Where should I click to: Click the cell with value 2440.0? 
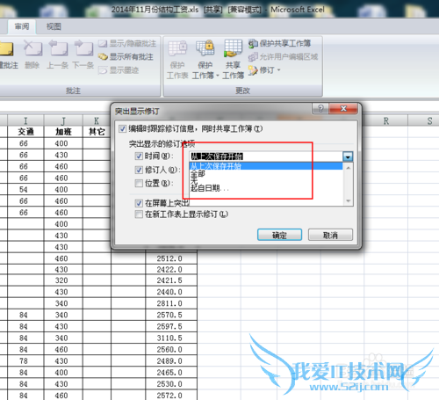tap(171, 292)
